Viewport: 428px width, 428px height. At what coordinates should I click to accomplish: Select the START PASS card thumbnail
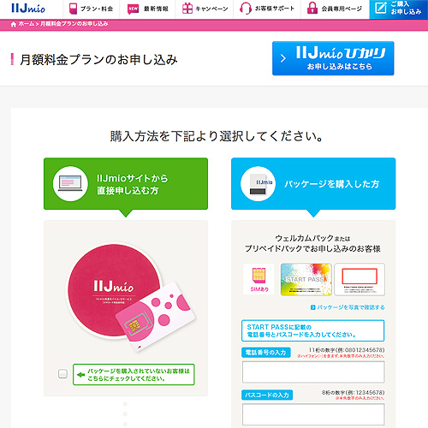tap(306, 279)
